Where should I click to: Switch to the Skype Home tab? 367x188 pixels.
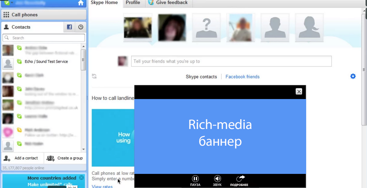pyautogui.click(x=104, y=3)
